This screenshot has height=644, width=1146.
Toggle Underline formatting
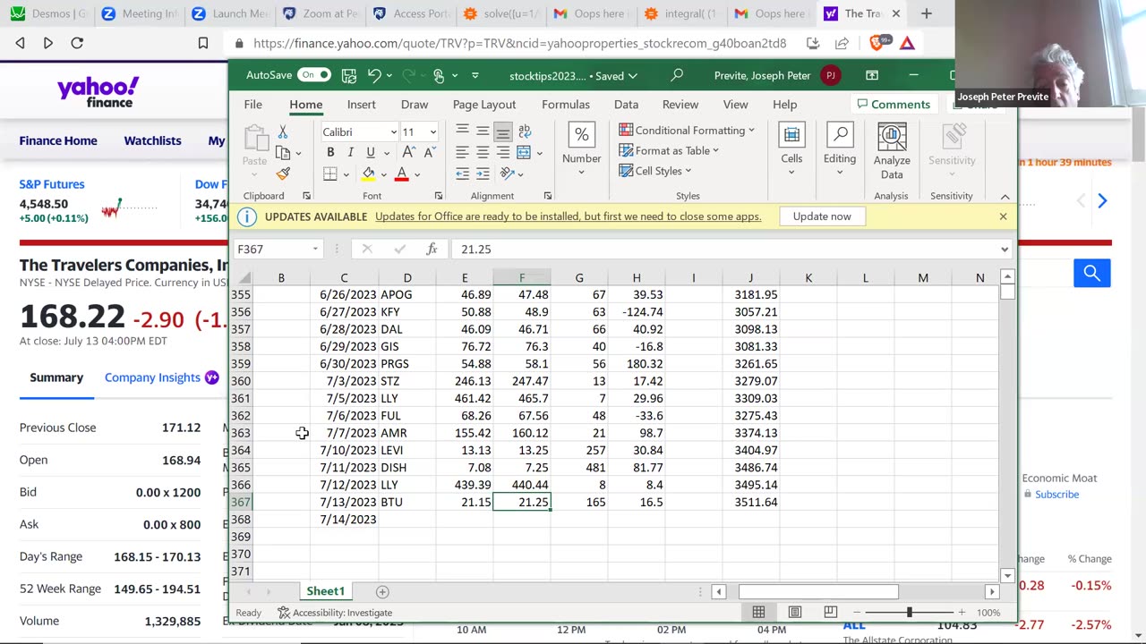pyautogui.click(x=370, y=153)
